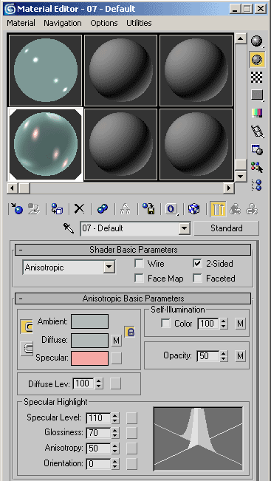
Task: Click the Reset Map/Mtl X icon
Action: click(80, 209)
